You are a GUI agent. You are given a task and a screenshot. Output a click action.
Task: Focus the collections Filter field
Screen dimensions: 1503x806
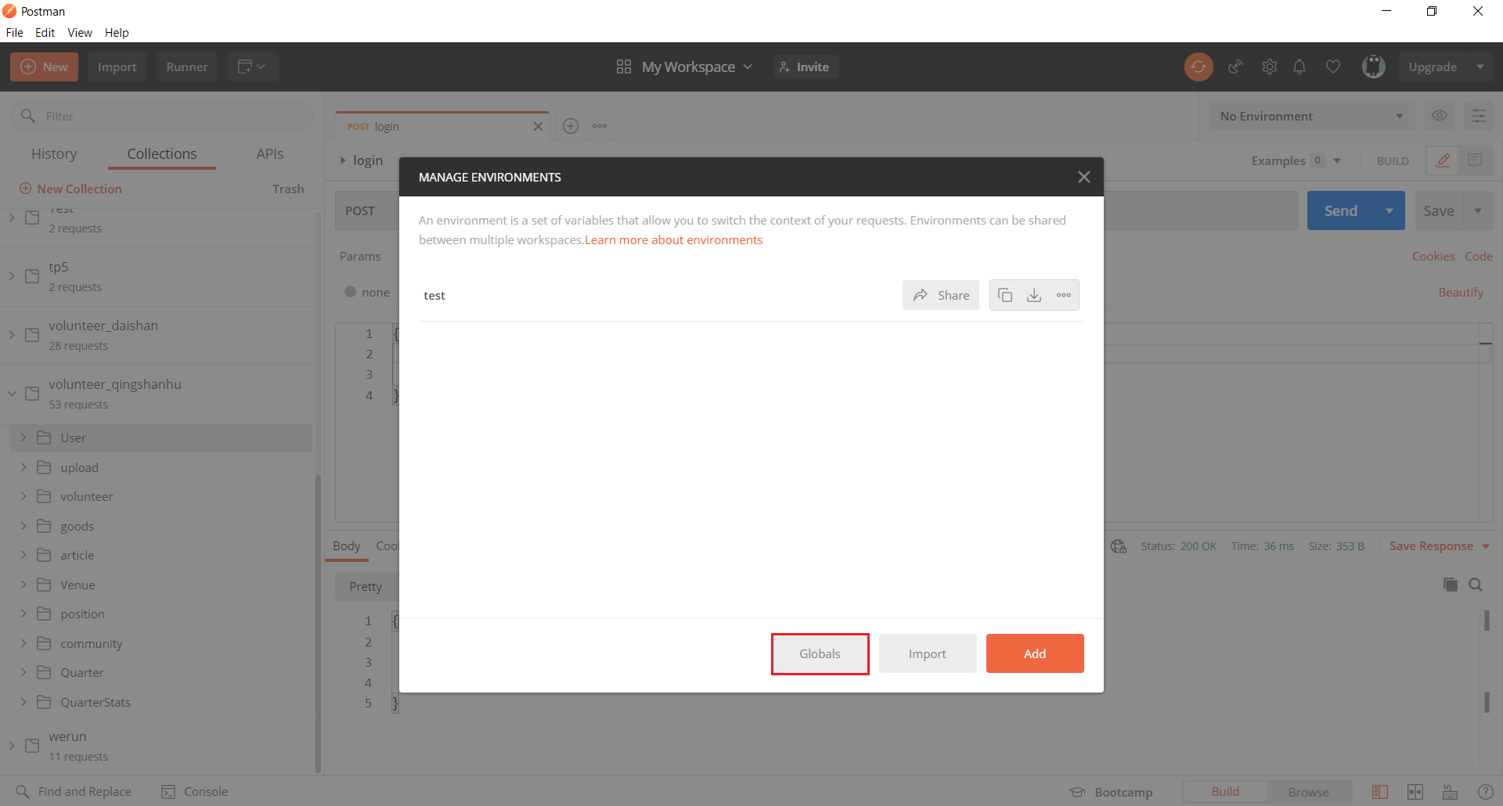point(162,116)
